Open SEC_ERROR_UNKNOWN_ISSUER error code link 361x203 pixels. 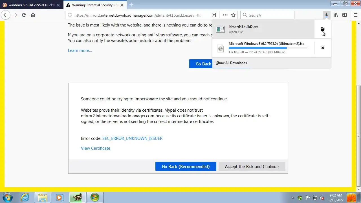click(x=132, y=138)
